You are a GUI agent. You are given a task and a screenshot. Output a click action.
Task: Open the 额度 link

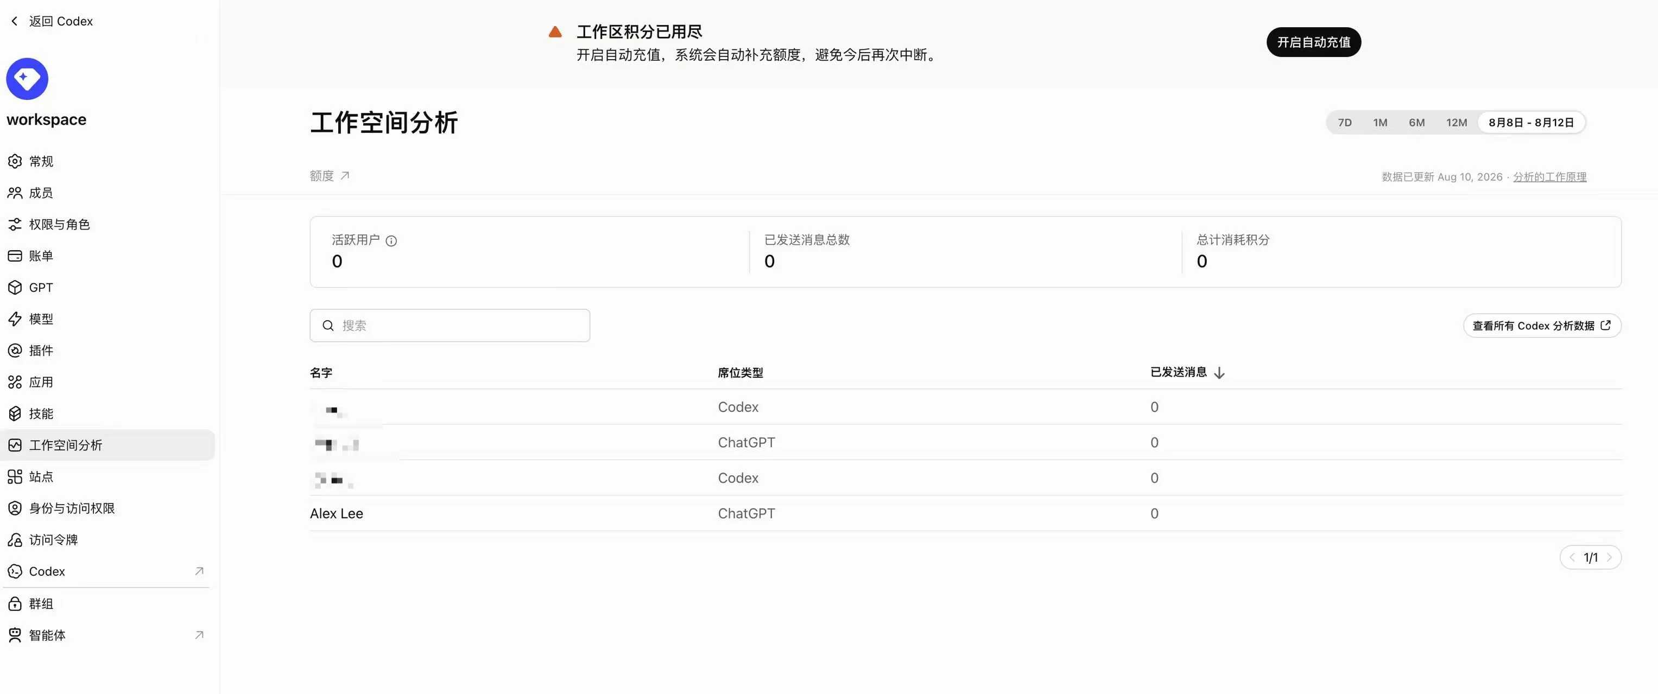[x=330, y=176]
